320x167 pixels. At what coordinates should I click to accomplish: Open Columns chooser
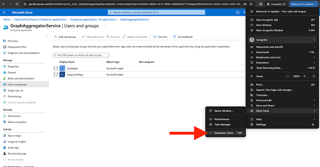pyautogui.click(x=160, y=37)
